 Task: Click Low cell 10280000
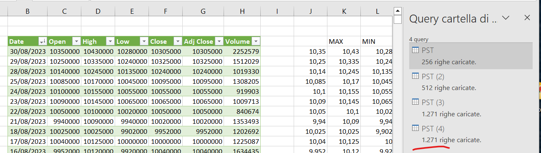click(x=132, y=51)
